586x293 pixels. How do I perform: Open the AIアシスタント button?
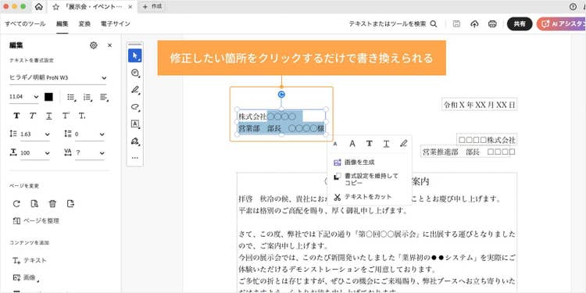point(561,24)
